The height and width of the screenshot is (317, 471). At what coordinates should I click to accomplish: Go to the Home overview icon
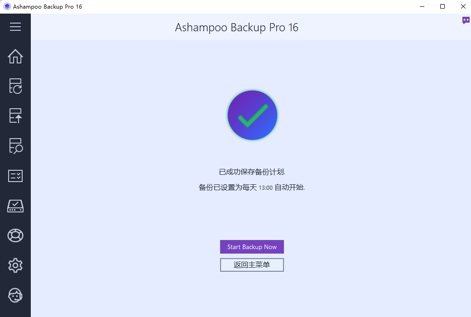[x=15, y=56]
